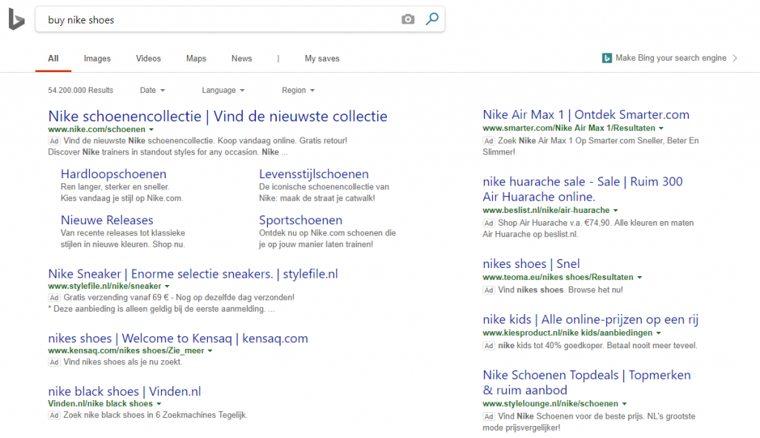Switch to the Images tab
The image size is (760, 438).
[97, 59]
